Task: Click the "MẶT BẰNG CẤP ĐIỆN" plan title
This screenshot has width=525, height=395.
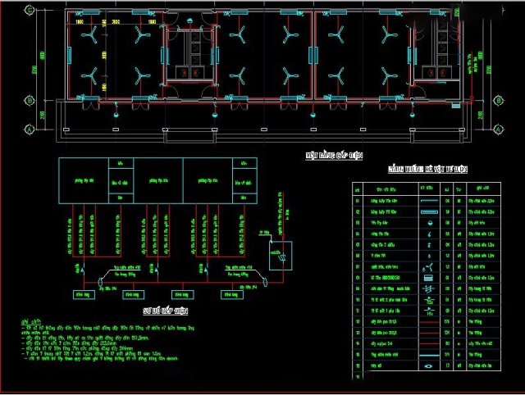Action: click(x=333, y=154)
